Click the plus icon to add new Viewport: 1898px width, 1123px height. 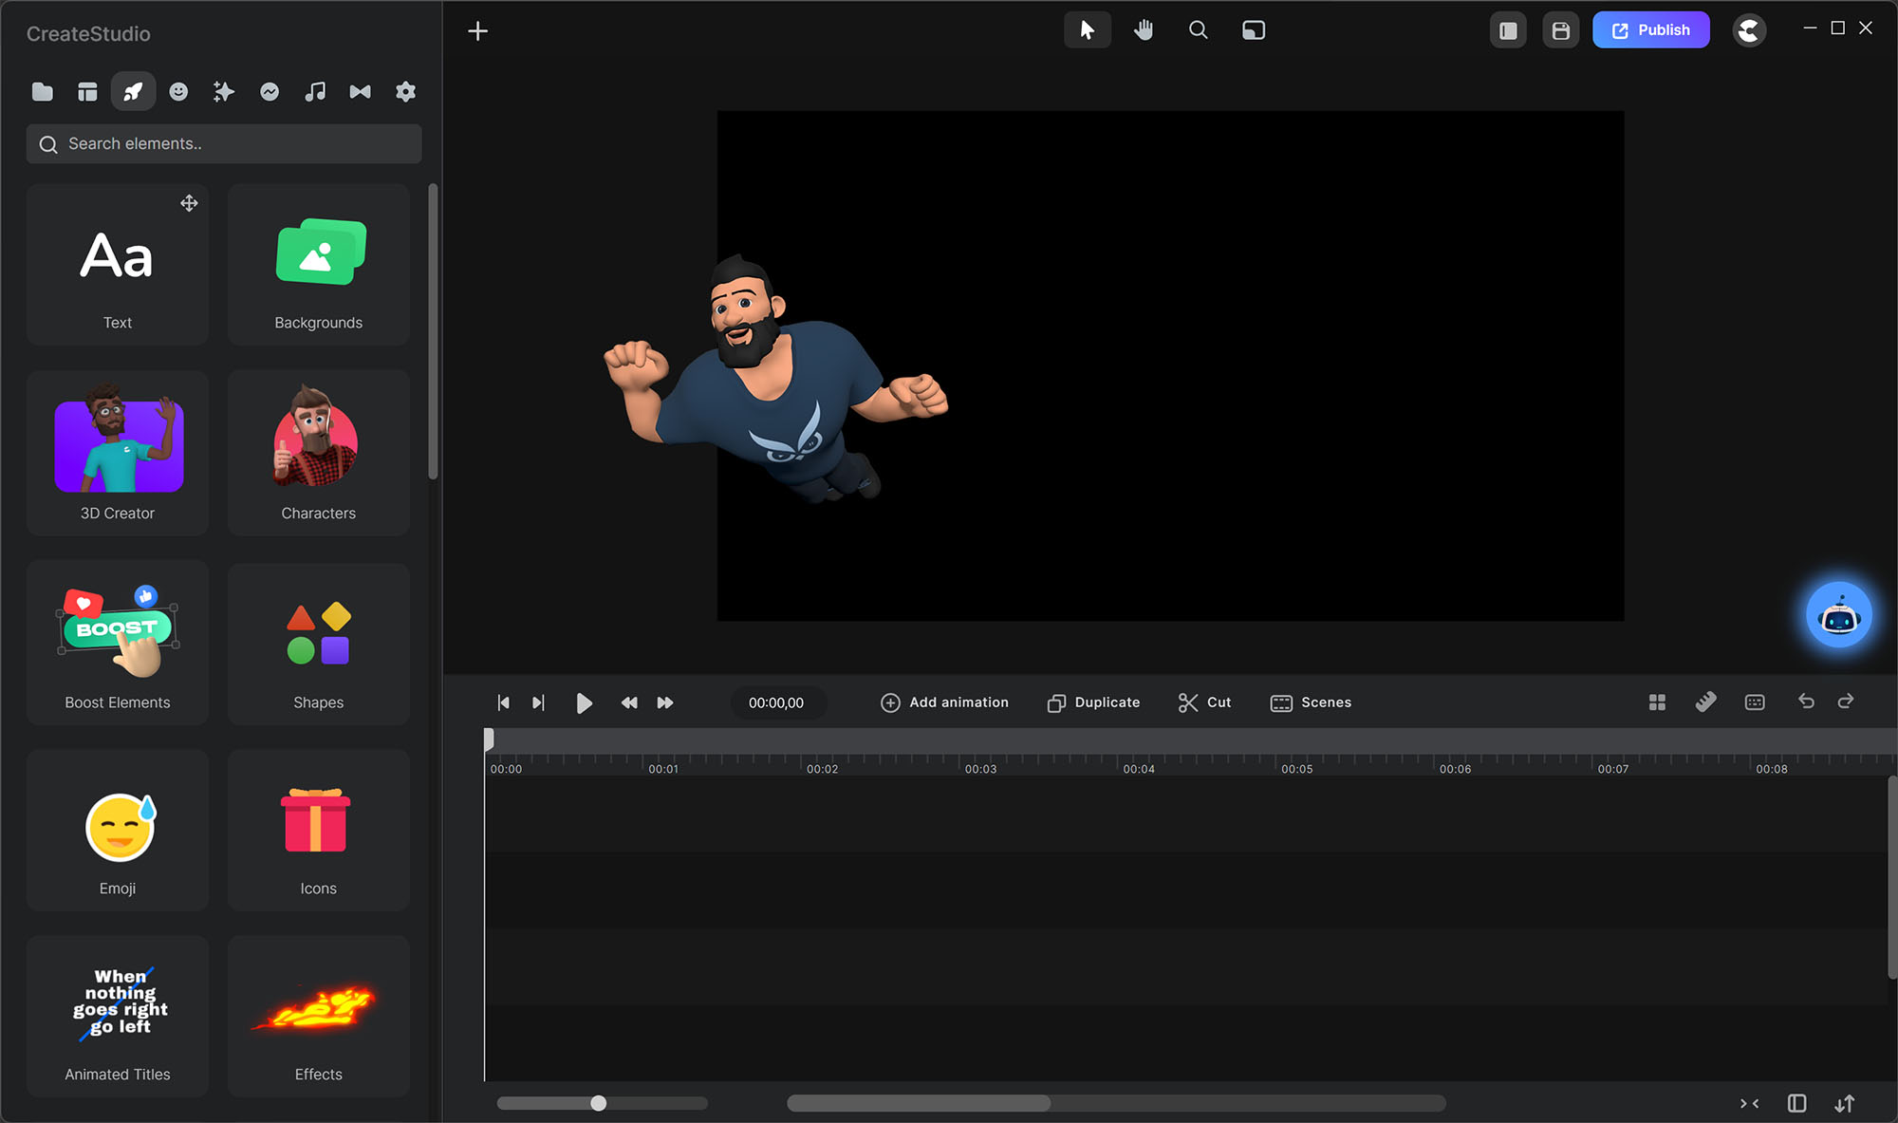click(478, 31)
